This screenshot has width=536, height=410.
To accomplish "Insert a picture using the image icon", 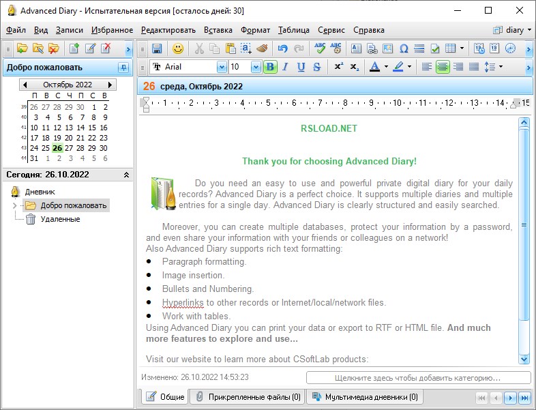I will click(x=387, y=48).
